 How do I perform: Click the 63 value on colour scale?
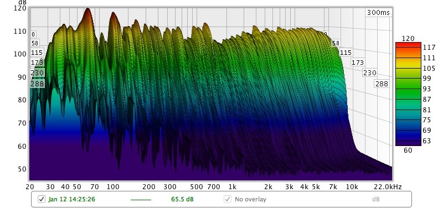(427, 141)
